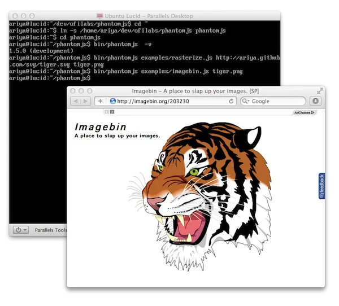Screen dimensions: 339x306
Task: Reload the imagebin page
Action: (231, 101)
